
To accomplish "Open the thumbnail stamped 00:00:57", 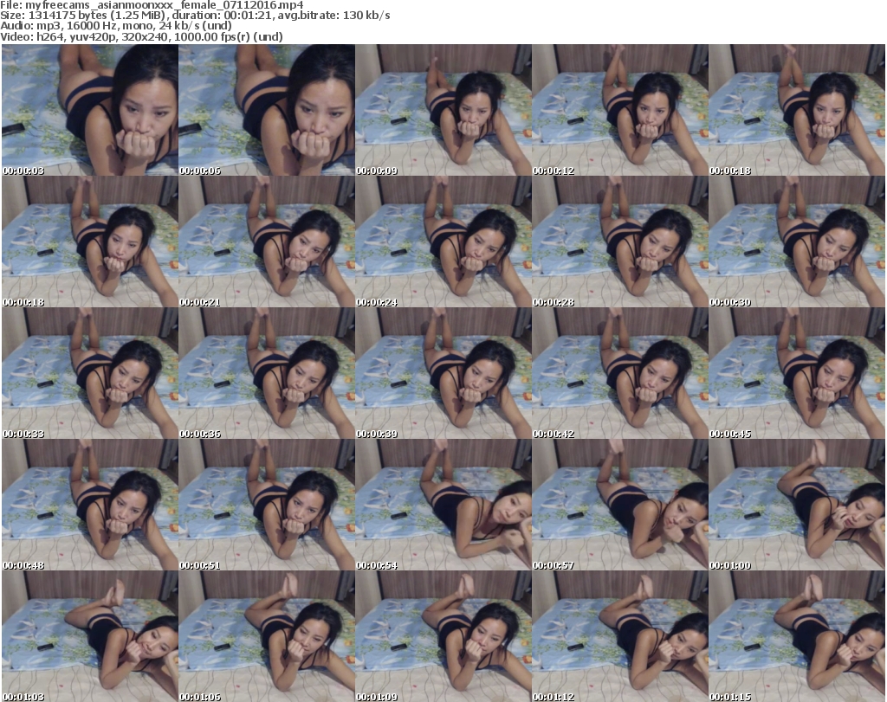I will [x=619, y=505].
